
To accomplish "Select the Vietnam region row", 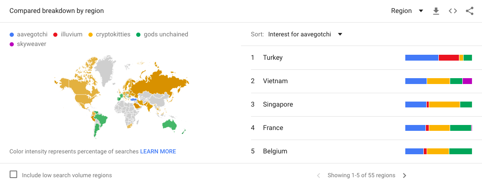I will [x=275, y=81].
